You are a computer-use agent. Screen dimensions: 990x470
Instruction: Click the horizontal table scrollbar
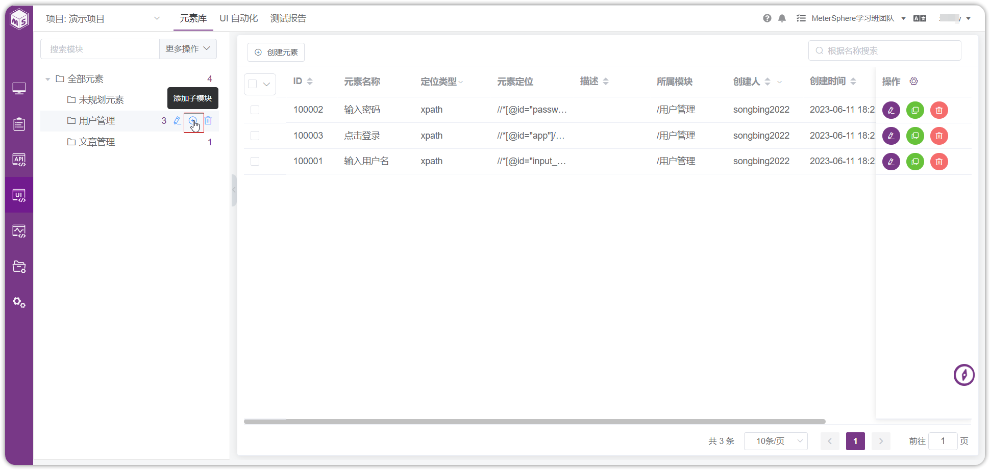click(535, 422)
